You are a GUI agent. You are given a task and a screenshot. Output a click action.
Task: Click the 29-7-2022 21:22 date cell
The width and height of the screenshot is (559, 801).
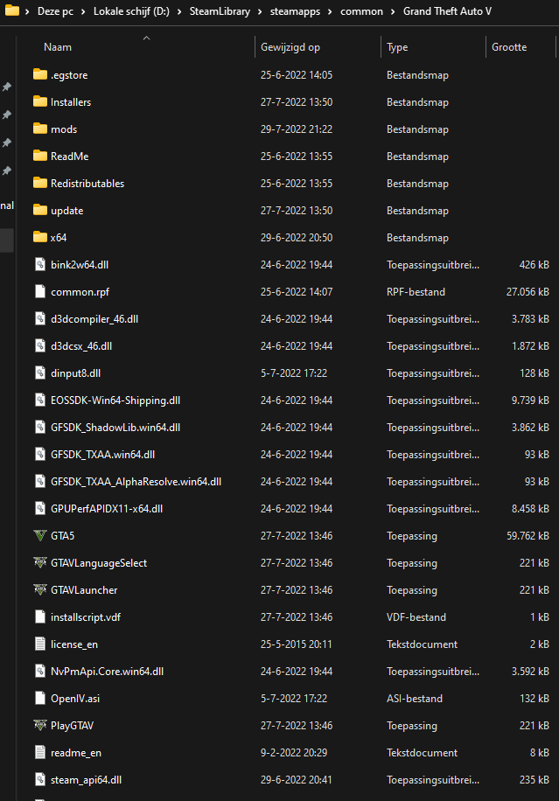click(x=297, y=129)
